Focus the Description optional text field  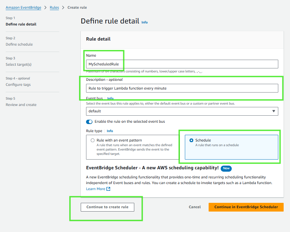tap(182, 88)
